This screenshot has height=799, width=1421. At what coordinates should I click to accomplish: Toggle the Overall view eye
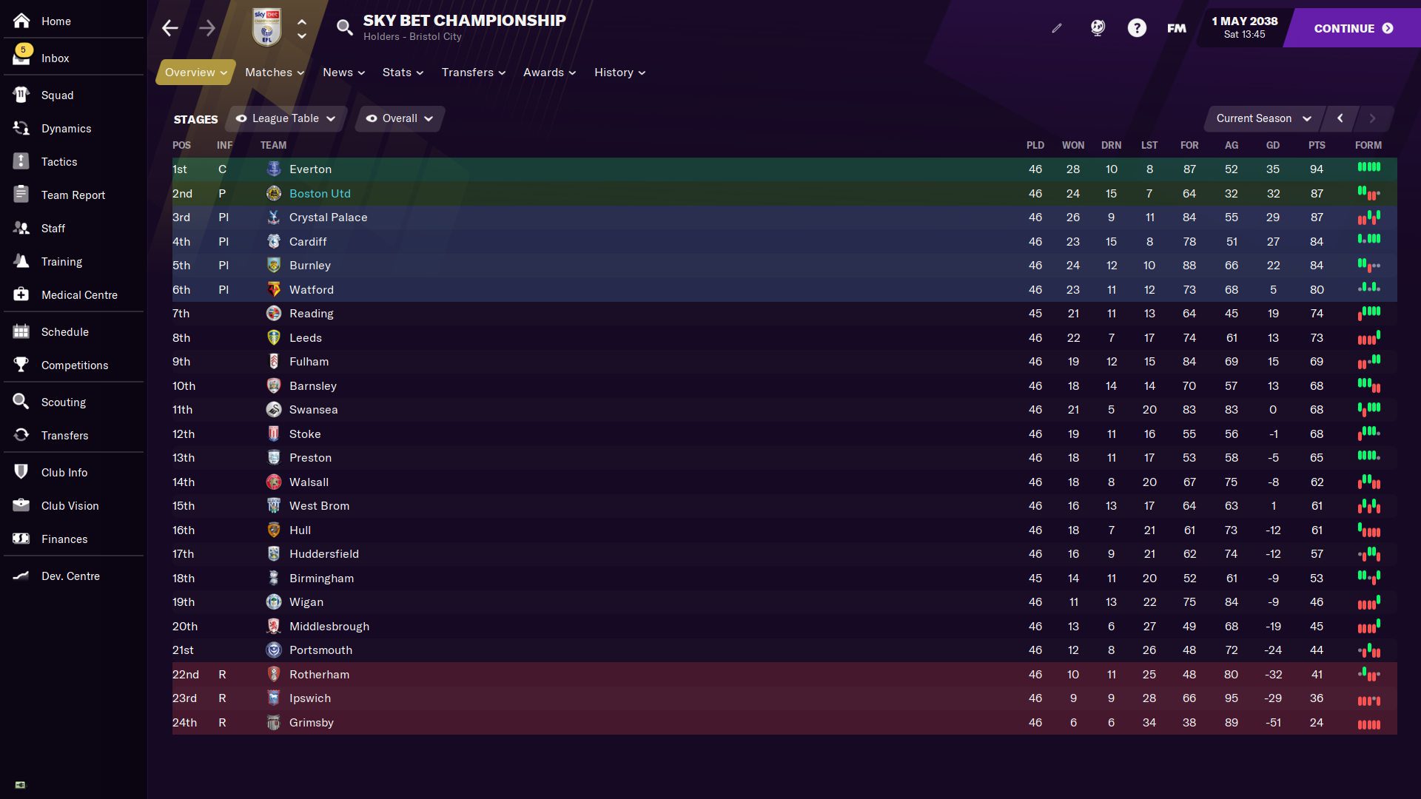372,118
